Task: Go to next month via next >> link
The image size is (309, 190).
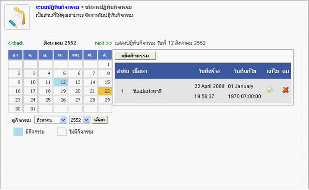Action: click(x=103, y=43)
